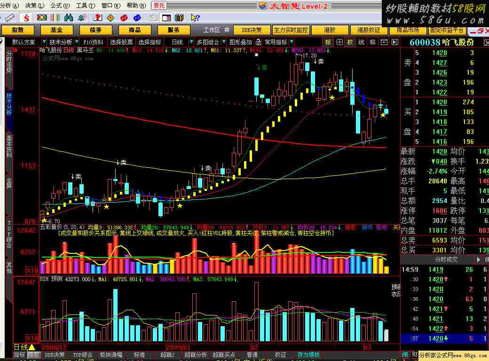Click the 服务 yellow button
The height and width of the screenshot is (361, 489).
(174, 30)
